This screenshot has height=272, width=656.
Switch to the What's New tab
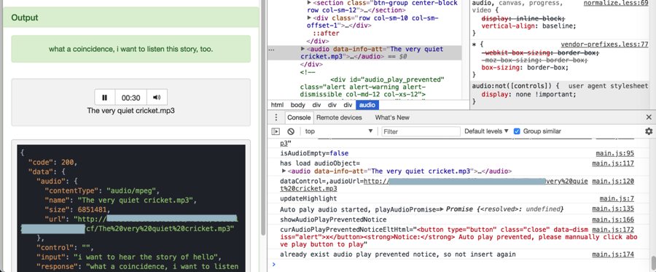tap(392, 117)
